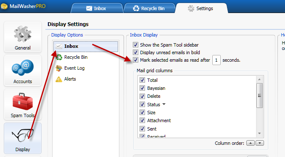The image size is (285, 157).
Task: Select the Display glasses section
Action: (x=23, y=138)
